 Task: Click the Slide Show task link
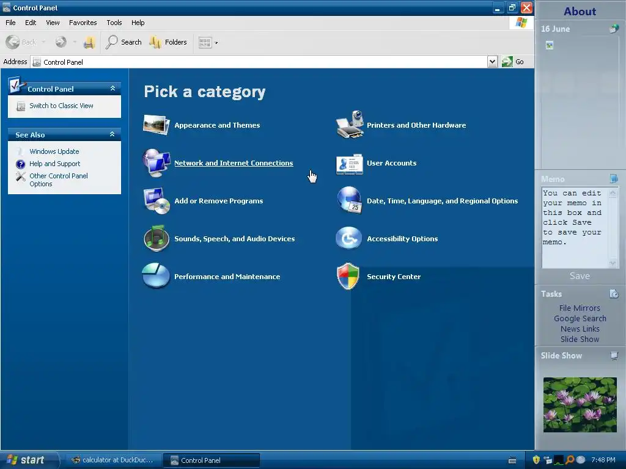point(580,339)
